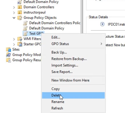Select the Group Policy Objects label
The image size is (125, 113).
[x=40, y=18]
